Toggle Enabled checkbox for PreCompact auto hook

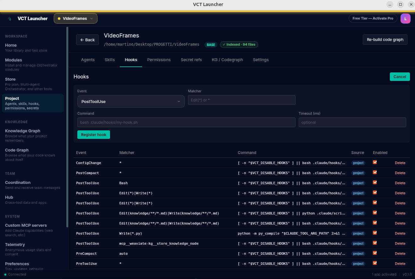pos(375,253)
